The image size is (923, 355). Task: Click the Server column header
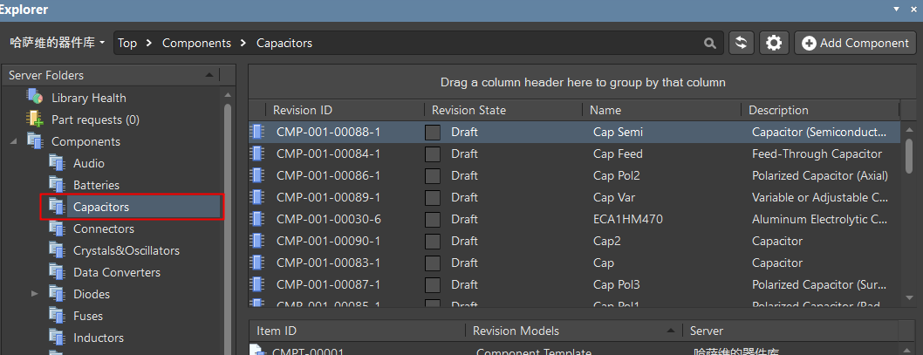tap(791, 331)
